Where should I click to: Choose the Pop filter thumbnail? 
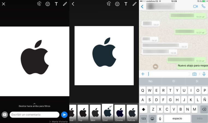(x=83, y=113)
